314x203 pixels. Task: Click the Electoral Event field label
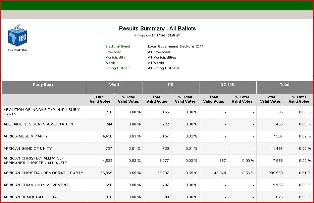point(118,46)
